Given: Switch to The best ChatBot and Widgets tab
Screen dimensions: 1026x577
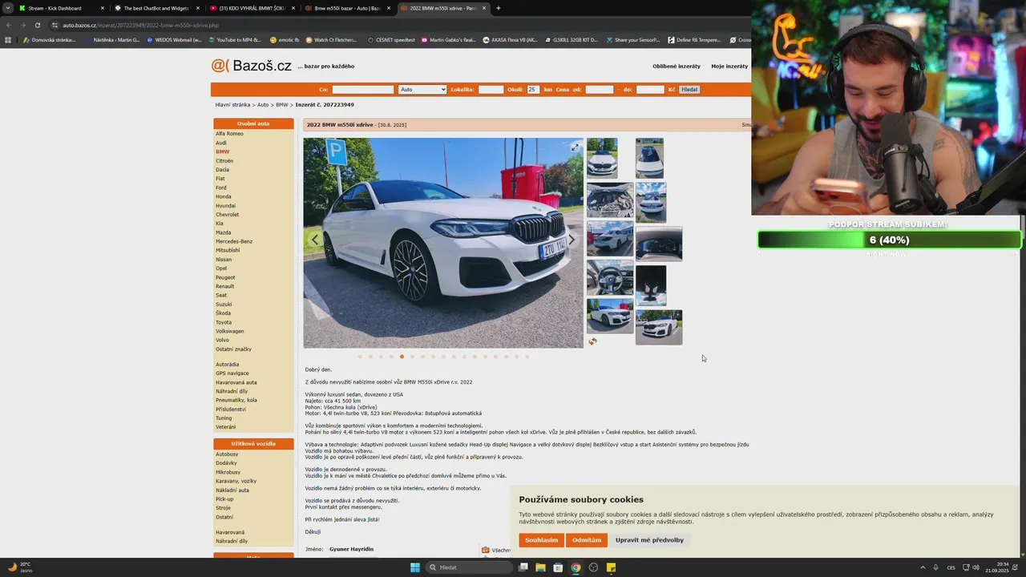Looking at the screenshot, I should click(x=156, y=8).
